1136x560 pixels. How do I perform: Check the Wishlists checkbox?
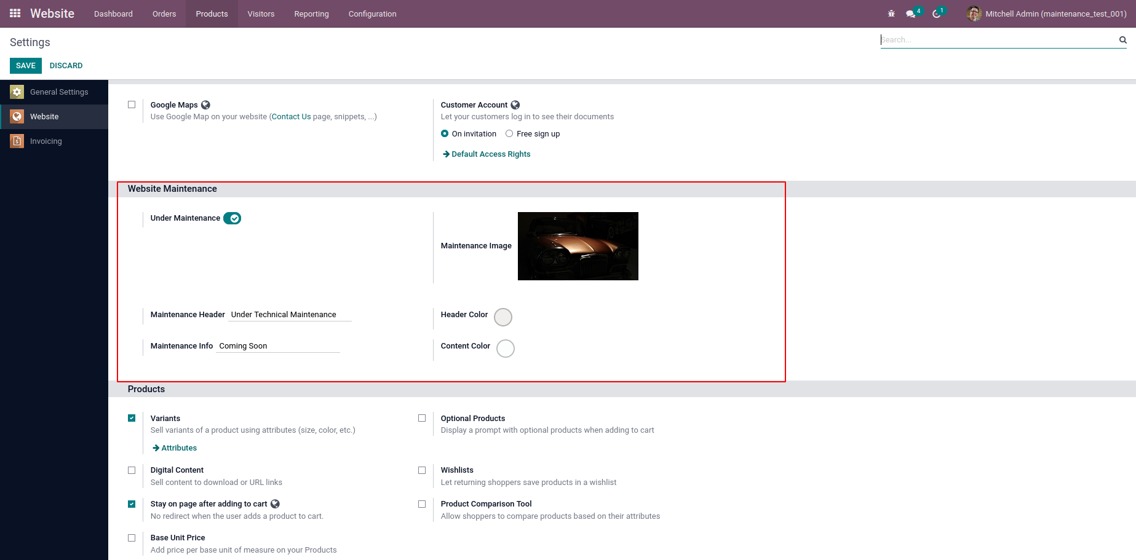(422, 470)
